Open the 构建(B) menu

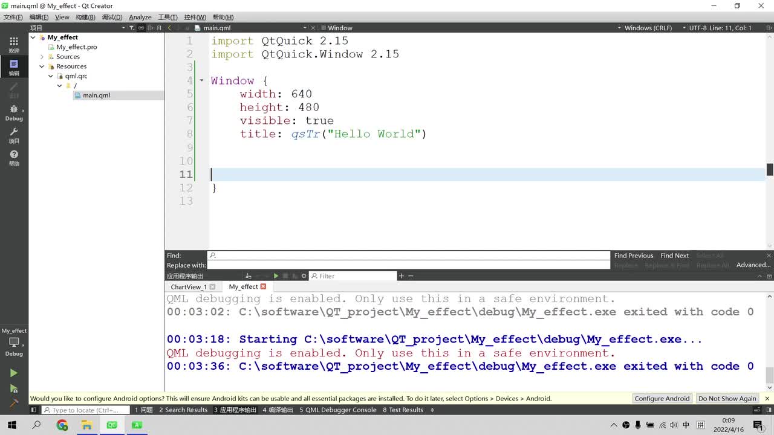pyautogui.click(x=85, y=17)
